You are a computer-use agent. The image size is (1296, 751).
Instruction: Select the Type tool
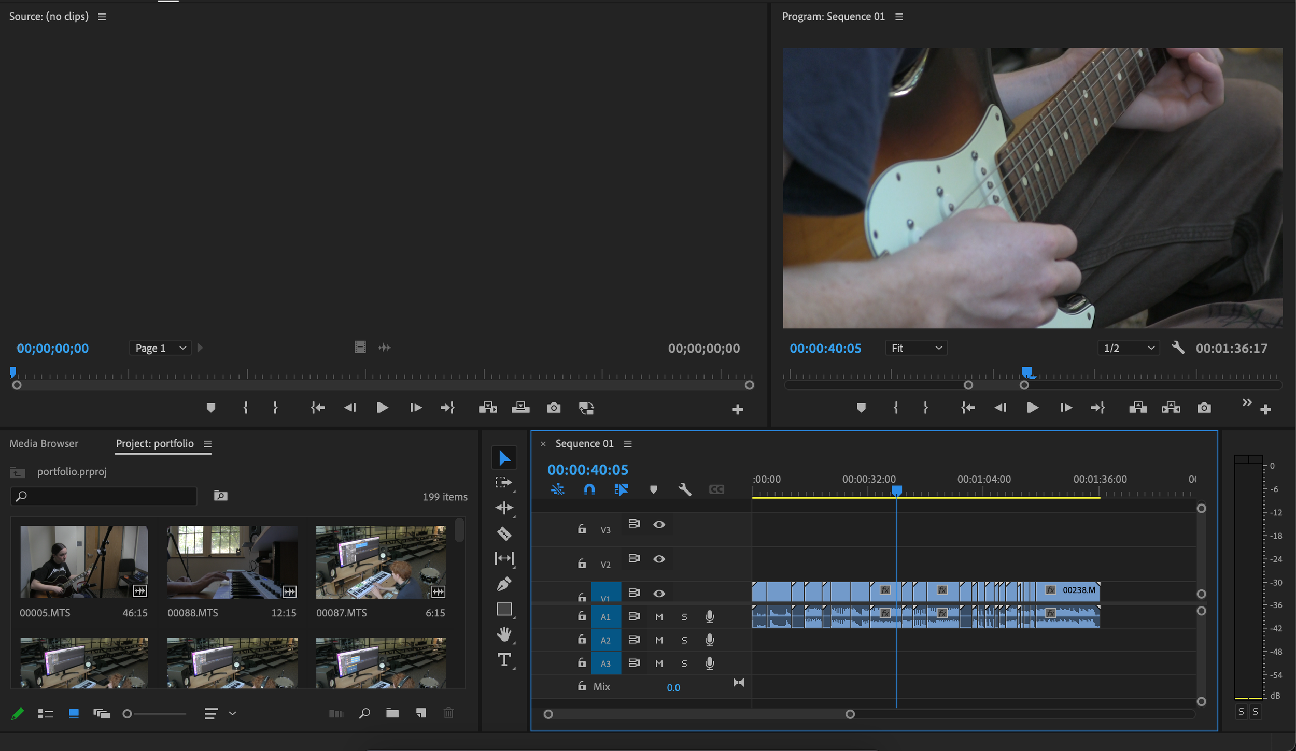pos(504,660)
